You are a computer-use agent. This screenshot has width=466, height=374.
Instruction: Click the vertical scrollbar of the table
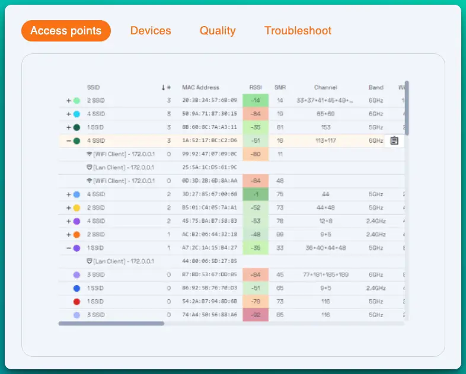[x=407, y=108]
